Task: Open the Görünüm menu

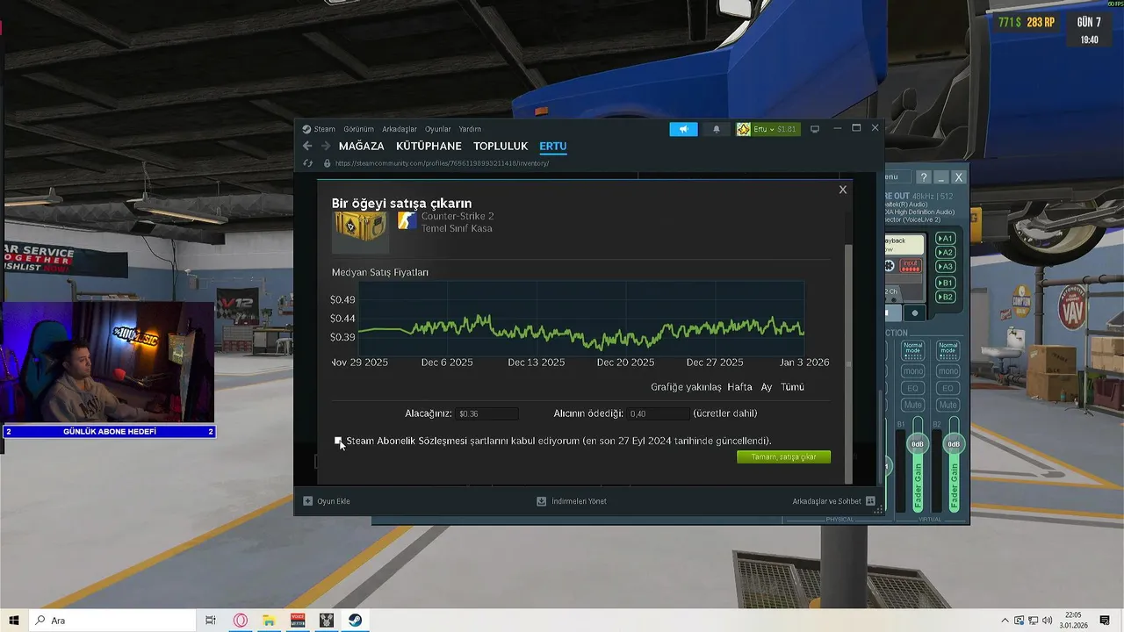Action: (358, 129)
